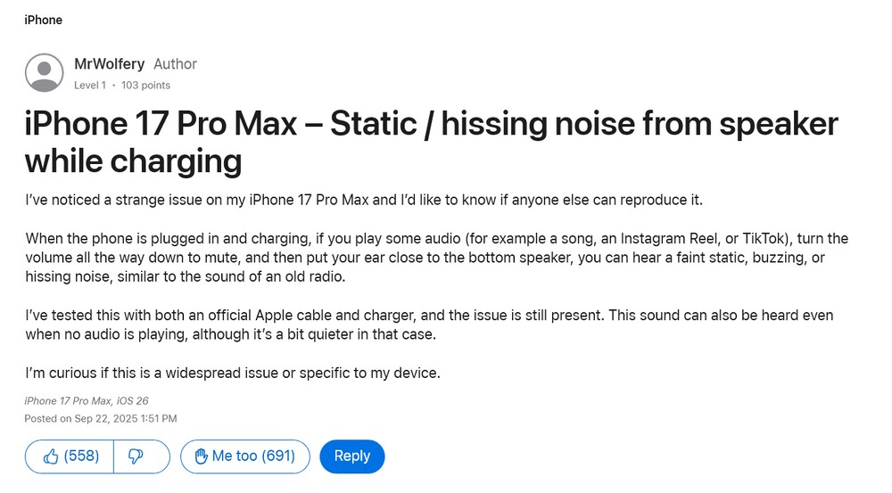Image resolution: width=892 pixels, height=493 pixels.
Task: Click the Posted on Sep 22, 2025 timestamp
Action: 100,418
